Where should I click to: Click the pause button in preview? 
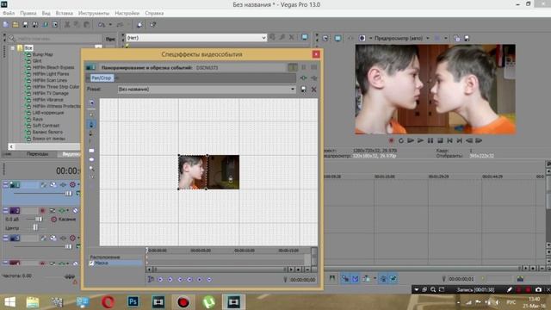(x=430, y=140)
